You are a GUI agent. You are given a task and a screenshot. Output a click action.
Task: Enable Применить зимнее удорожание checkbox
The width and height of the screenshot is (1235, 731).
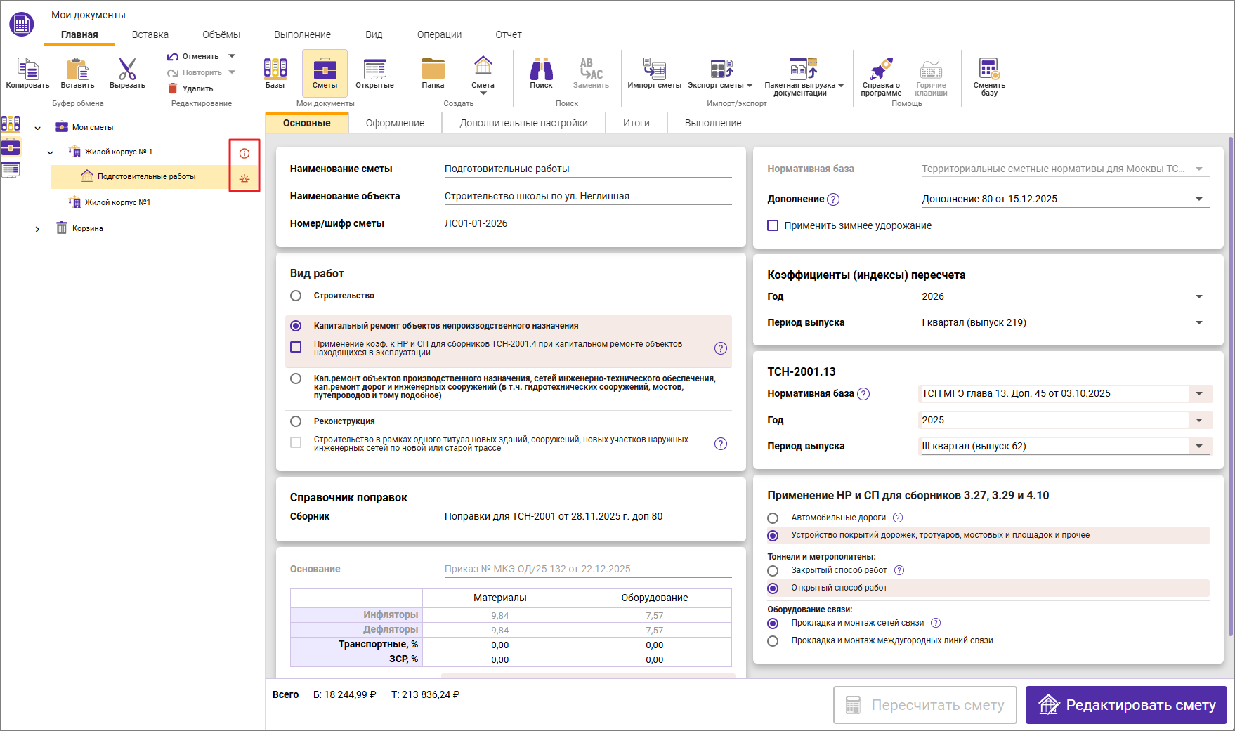[x=773, y=225]
